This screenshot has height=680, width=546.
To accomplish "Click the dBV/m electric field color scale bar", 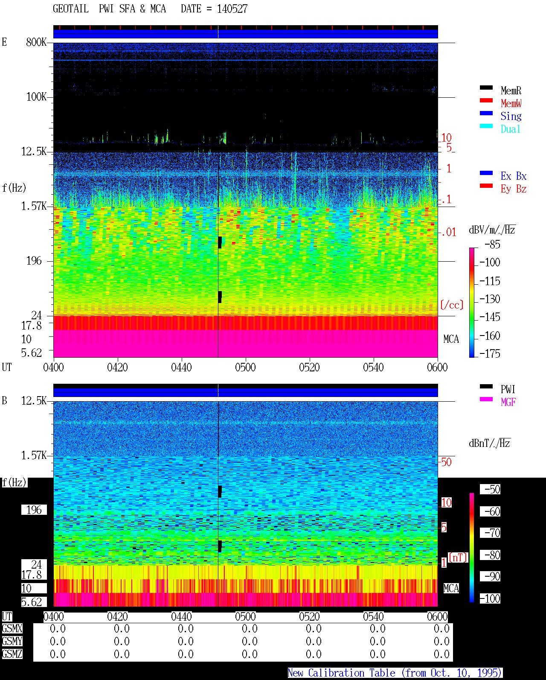I will [471, 302].
